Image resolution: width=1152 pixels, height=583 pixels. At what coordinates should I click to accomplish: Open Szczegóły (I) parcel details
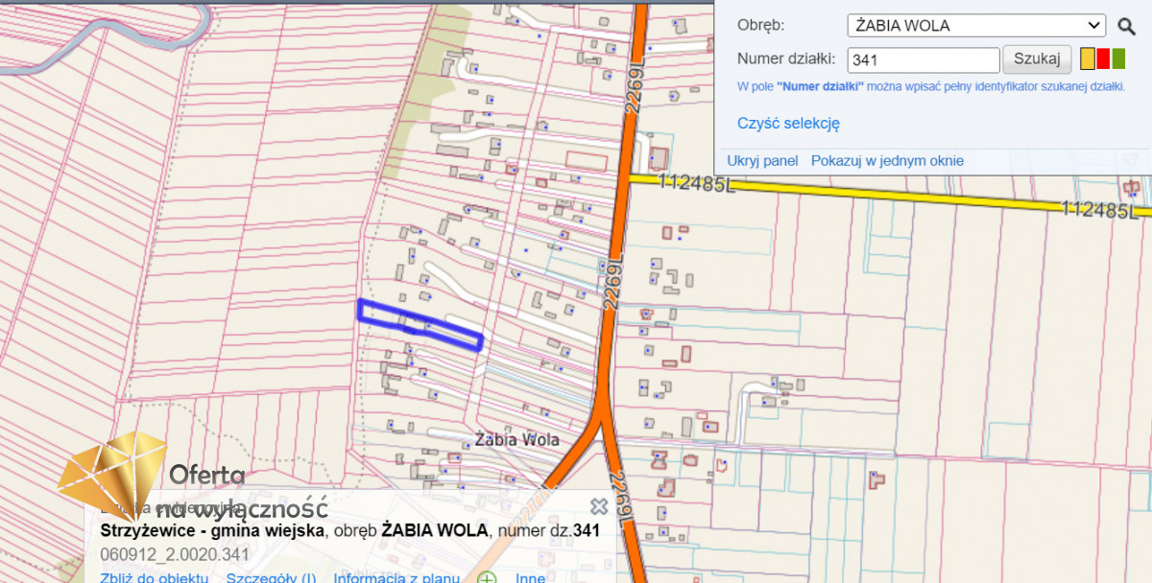(271, 577)
